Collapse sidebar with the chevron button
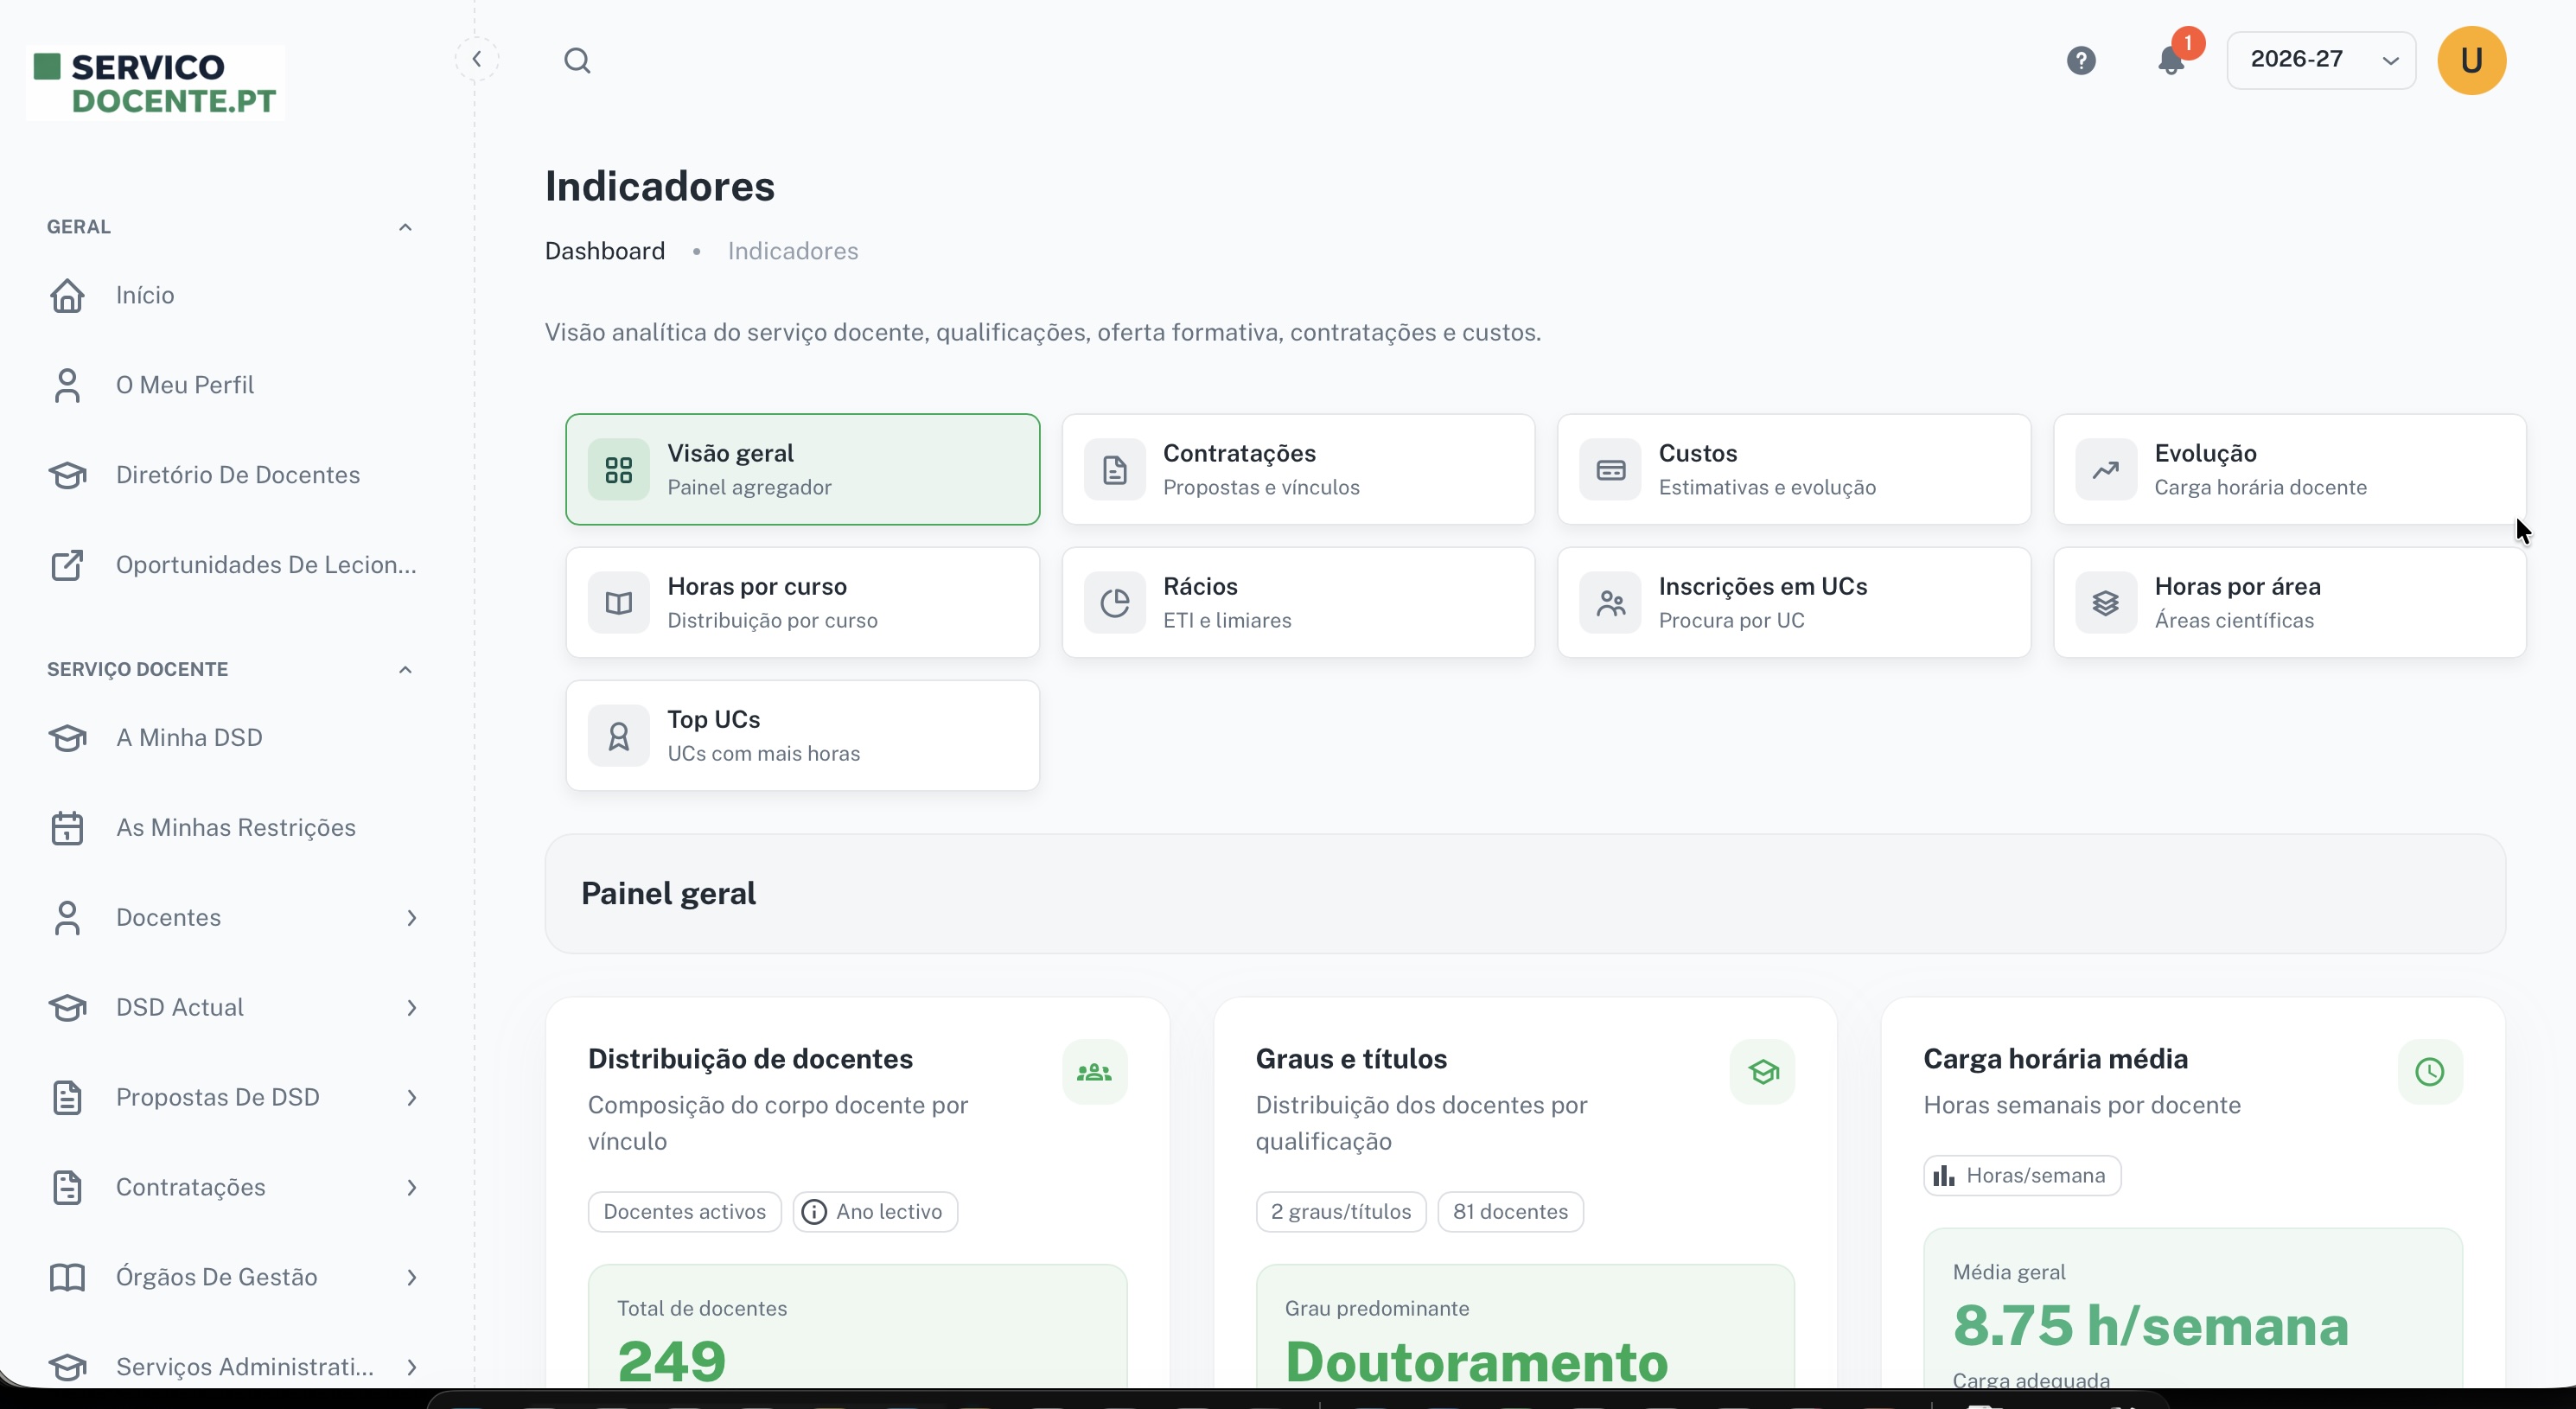The width and height of the screenshot is (2576, 1409). coord(477,59)
